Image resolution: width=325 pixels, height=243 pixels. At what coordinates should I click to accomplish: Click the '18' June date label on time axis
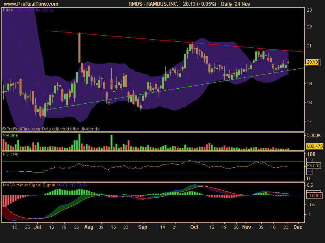click(x=15, y=227)
